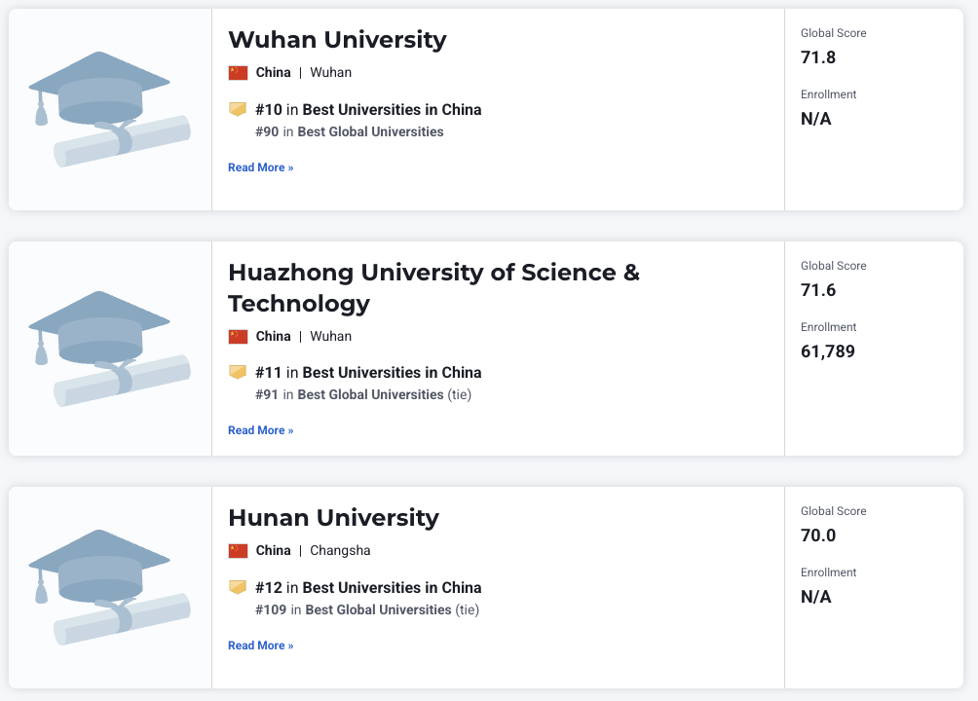This screenshot has height=701, width=978.
Task: Click Read More under Hunan University
Action: (260, 646)
